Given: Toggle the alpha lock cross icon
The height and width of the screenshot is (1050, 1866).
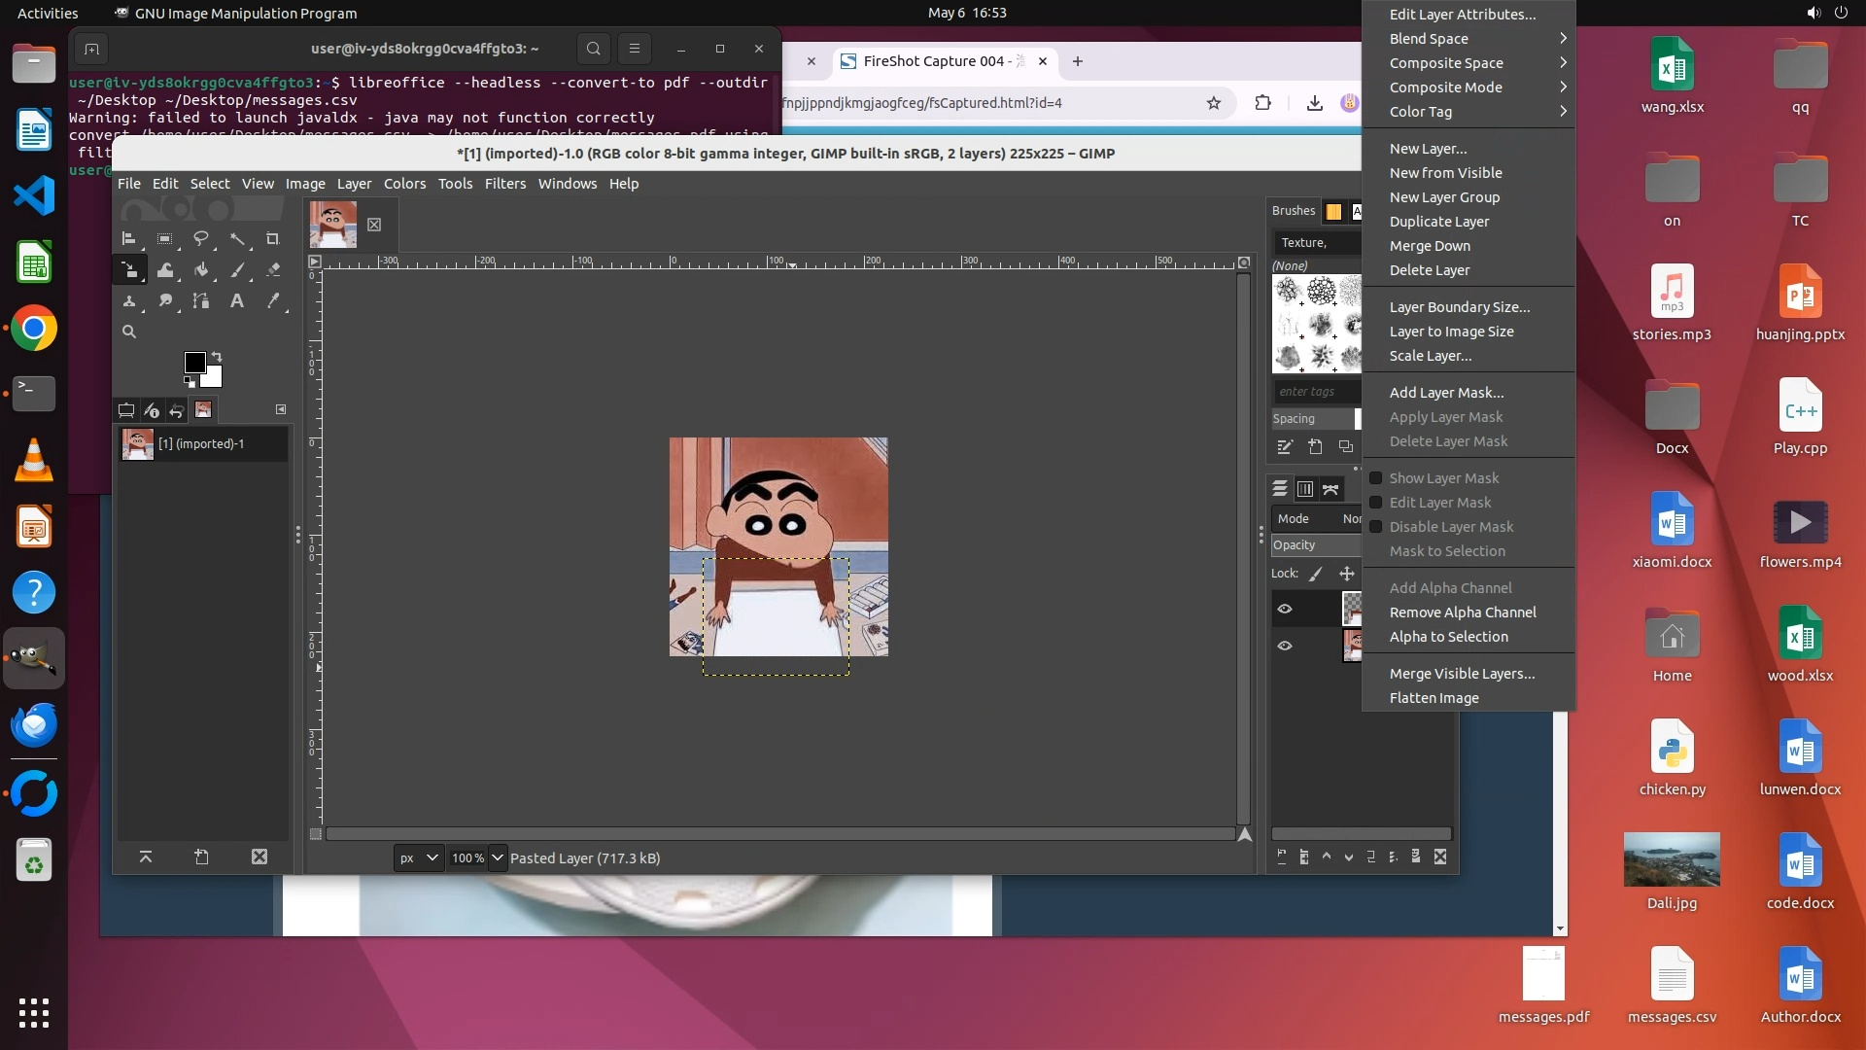Looking at the screenshot, I should (x=1347, y=574).
